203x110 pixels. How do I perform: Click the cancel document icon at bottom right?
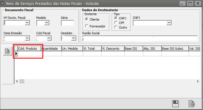click(x=192, y=104)
